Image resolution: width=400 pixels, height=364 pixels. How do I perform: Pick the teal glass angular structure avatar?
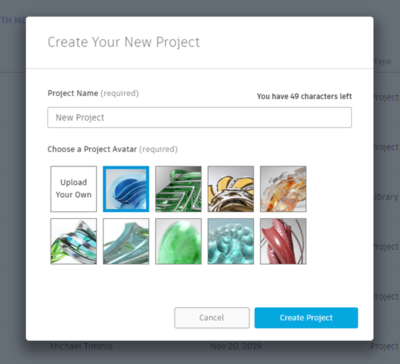pyautogui.click(x=126, y=241)
